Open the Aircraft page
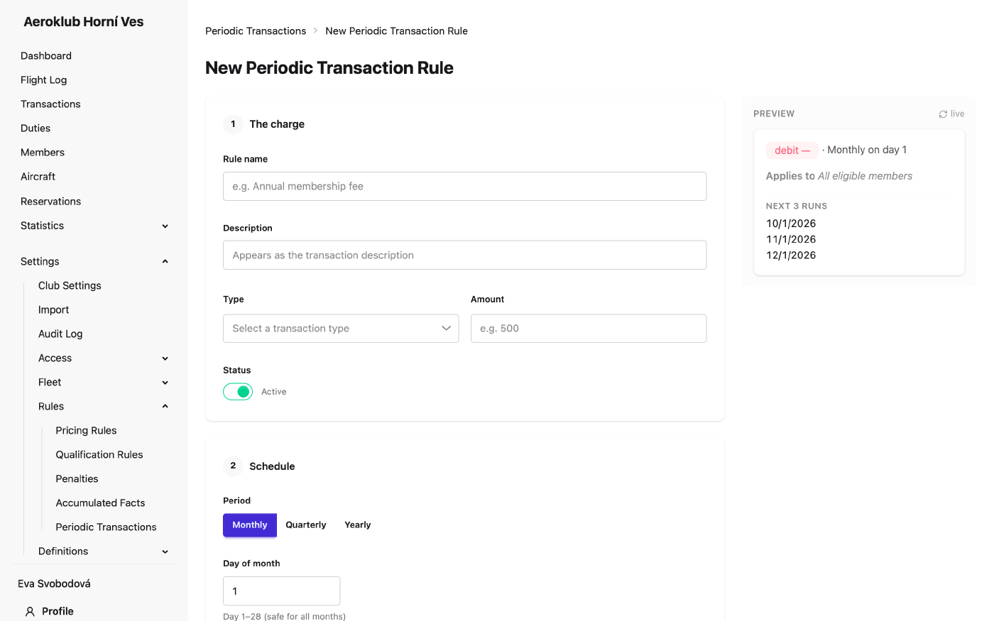This screenshot has width=994, height=621. click(38, 177)
